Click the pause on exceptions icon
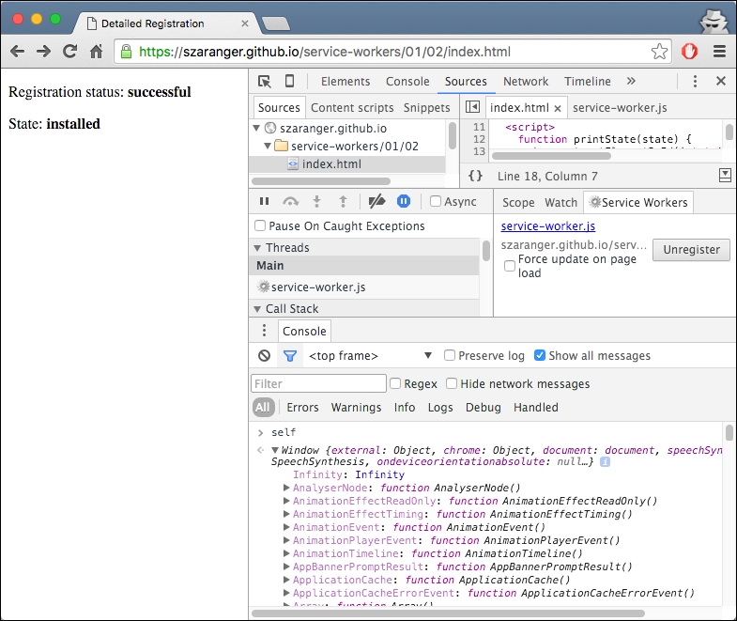Viewport: 737px width, 621px height. [404, 201]
